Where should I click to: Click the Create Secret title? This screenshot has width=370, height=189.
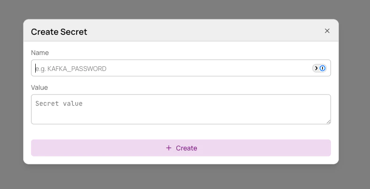click(x=59, y=32)
